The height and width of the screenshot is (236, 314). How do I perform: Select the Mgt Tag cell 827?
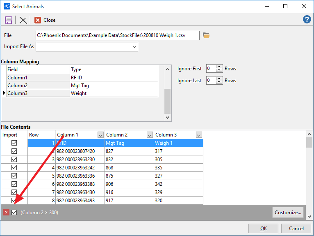pos(130,151)
